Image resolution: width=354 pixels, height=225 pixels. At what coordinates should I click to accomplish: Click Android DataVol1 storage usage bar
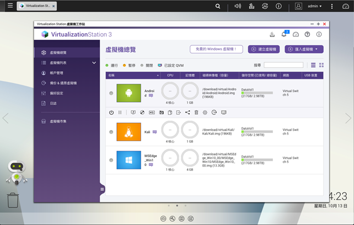257,93
